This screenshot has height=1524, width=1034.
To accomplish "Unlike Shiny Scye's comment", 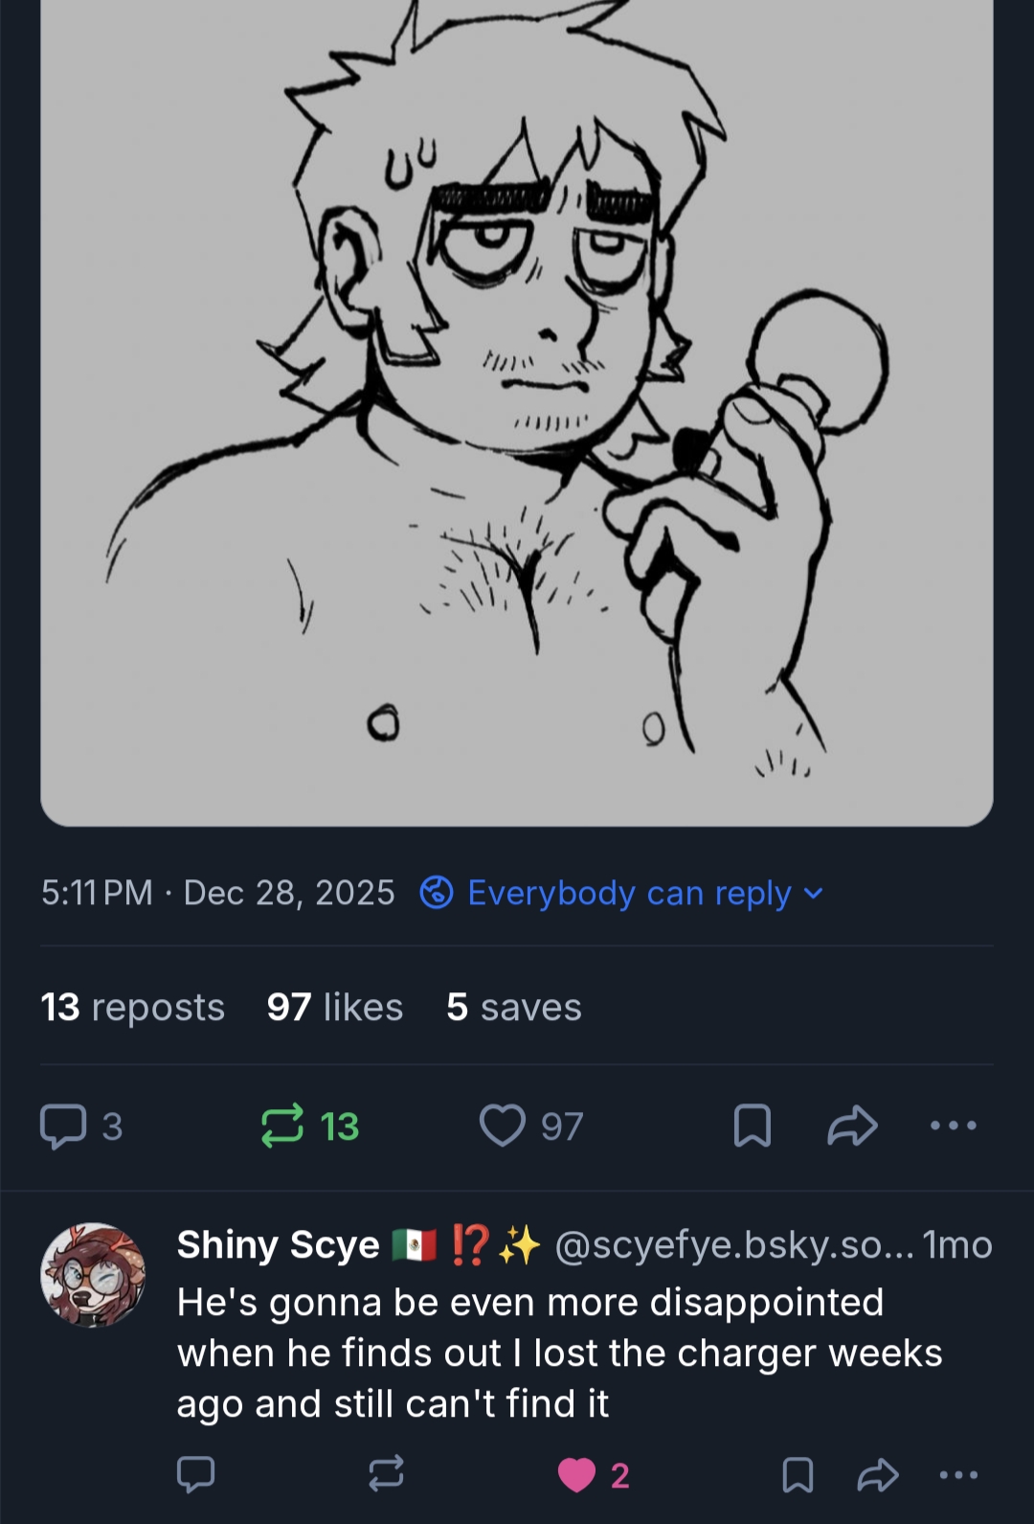I will [577, 1474].
